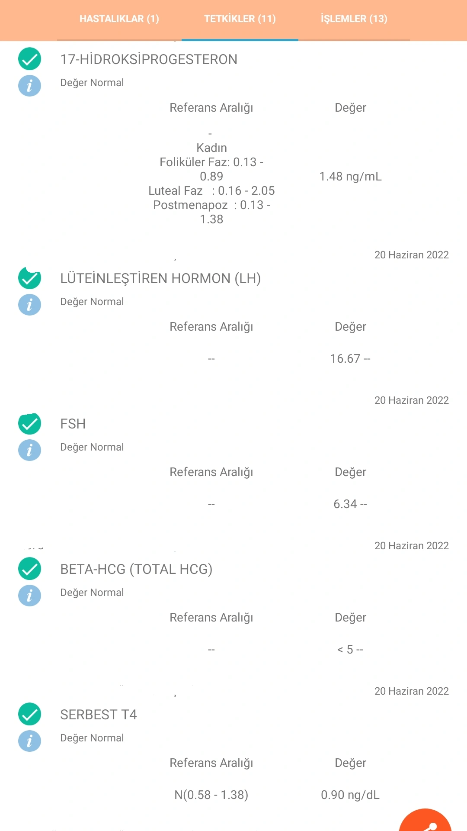Select the green check next to FSH
467x831 pixels.
(x=29, y=424)
